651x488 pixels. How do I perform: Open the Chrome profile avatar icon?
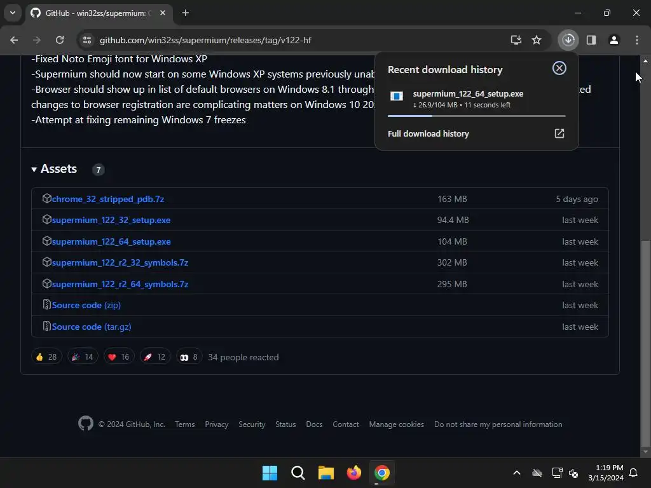pyautogui.click(x=614, y=40)
